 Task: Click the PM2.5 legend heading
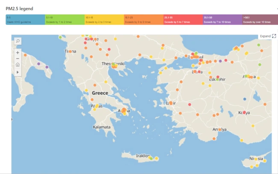(19, 9)
